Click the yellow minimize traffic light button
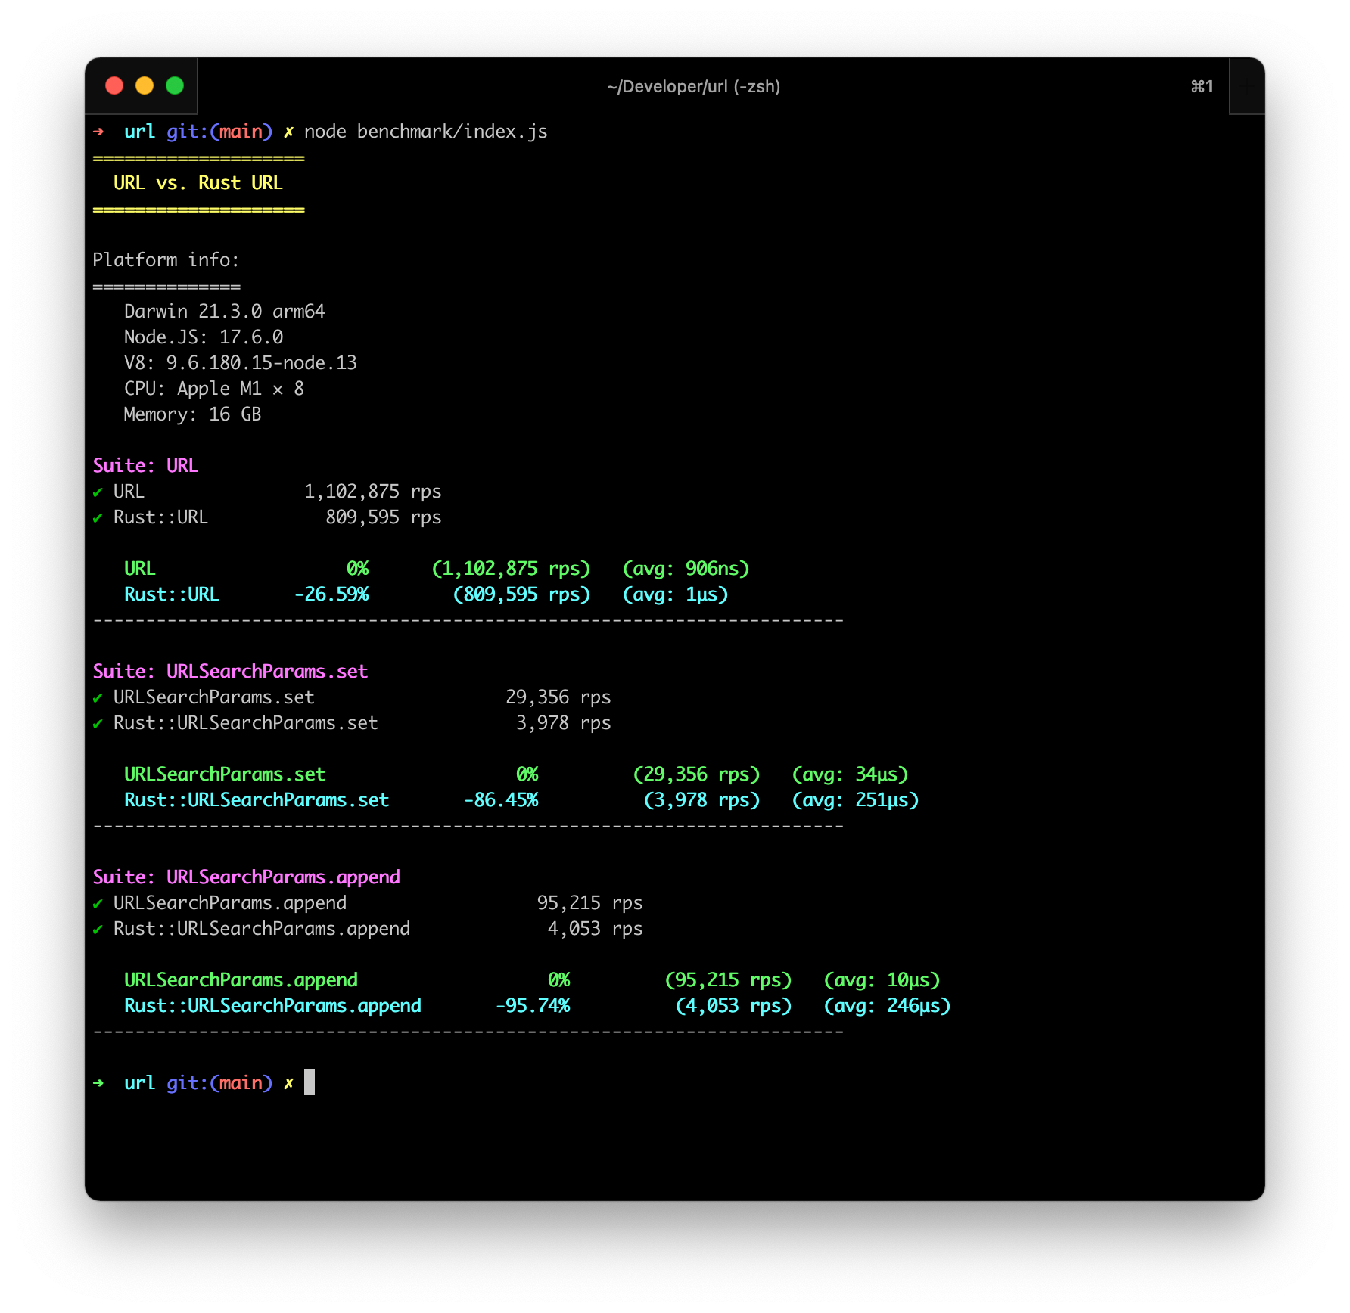Image resolution: width=1350 pixels, height=1313 pixels. 144,85
